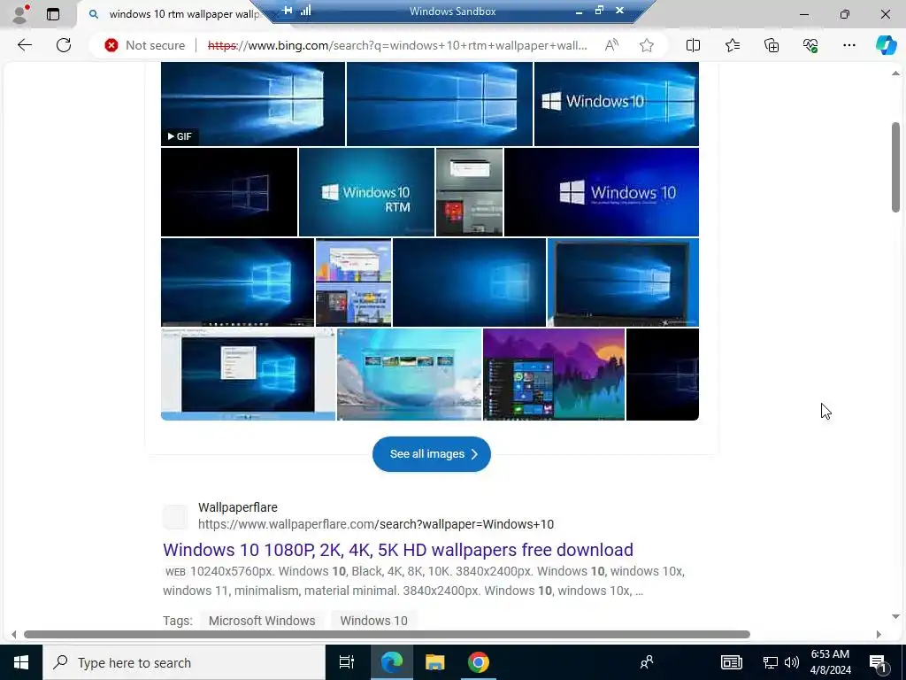
Task: Click the scroll down arrow of the vertical scrollbar
Action: pyautogui.click(x=895, y=616)
